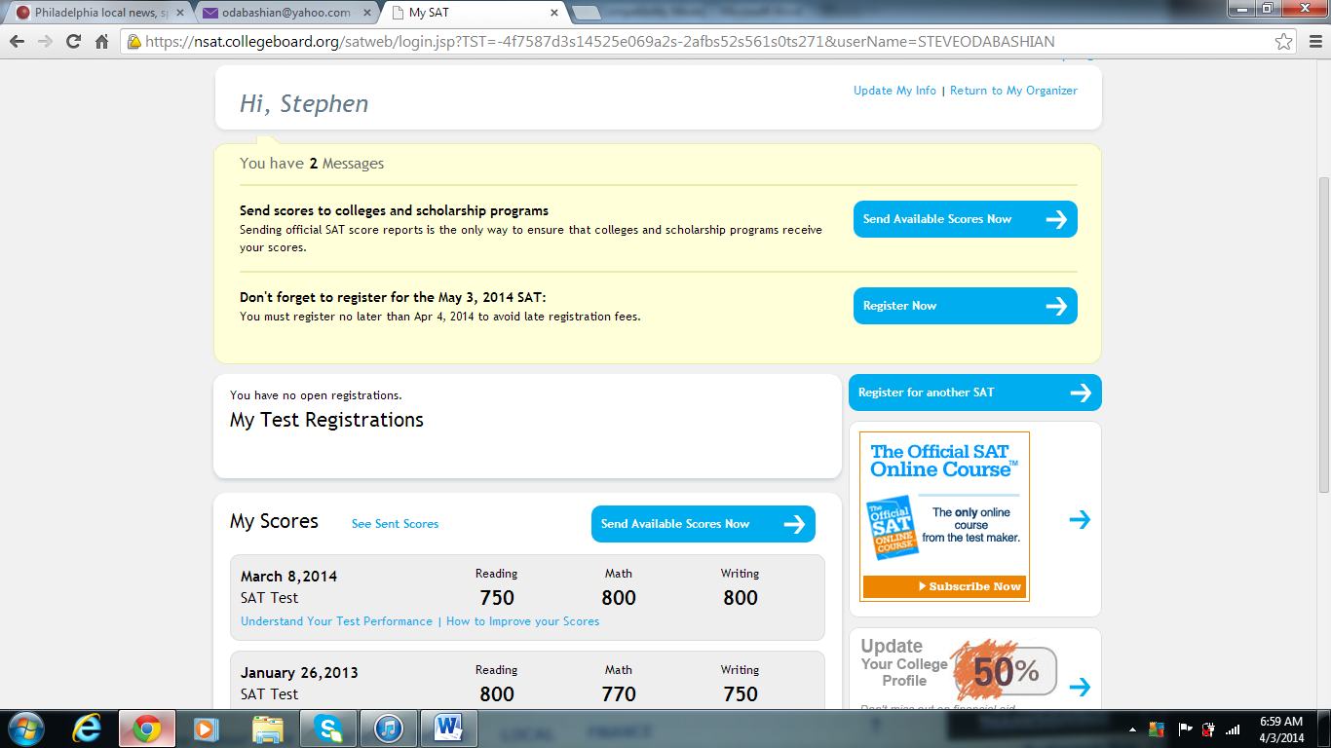Click the 'My Test Registrations' heading

[x=326, y=420]
